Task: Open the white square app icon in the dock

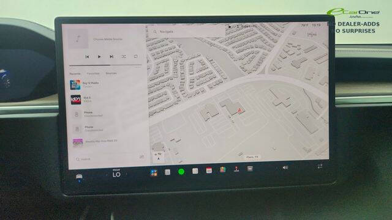Action: tap(195, 171)
